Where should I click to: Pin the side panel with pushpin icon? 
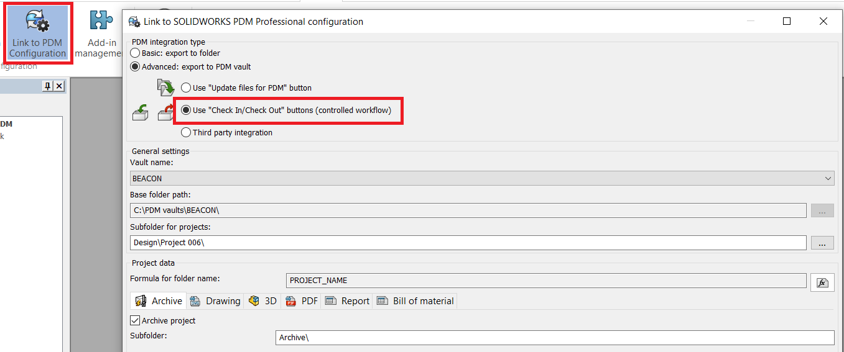point(47,86)
